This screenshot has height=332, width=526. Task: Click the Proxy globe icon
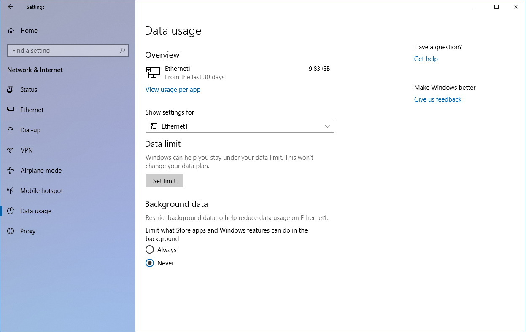pyautogui.click(x=11, y=231)
